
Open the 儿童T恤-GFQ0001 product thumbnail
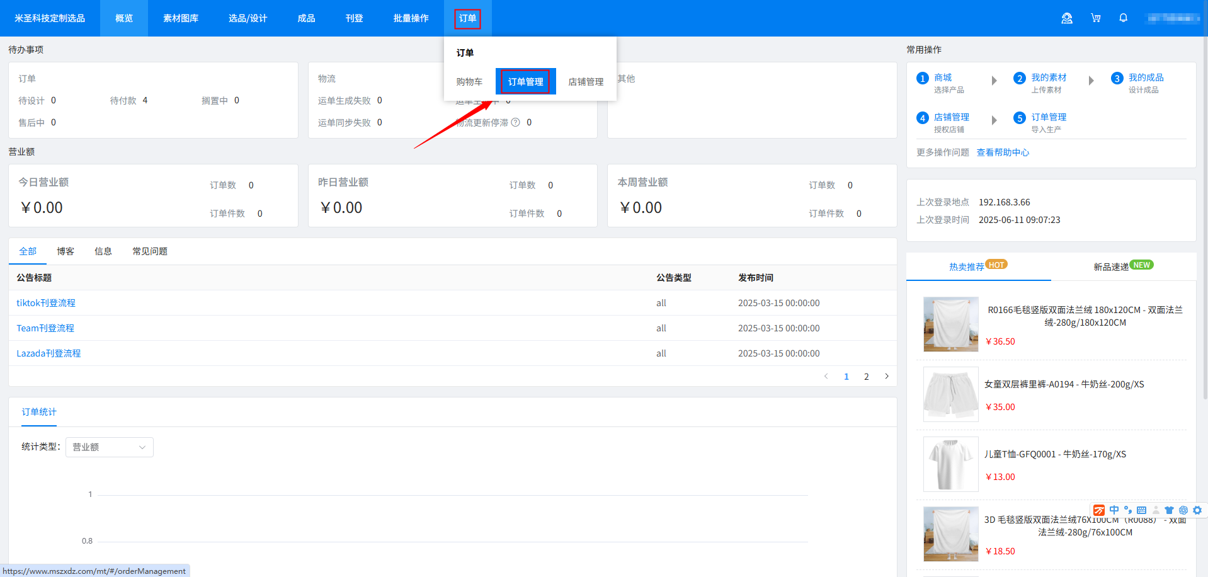950,464
